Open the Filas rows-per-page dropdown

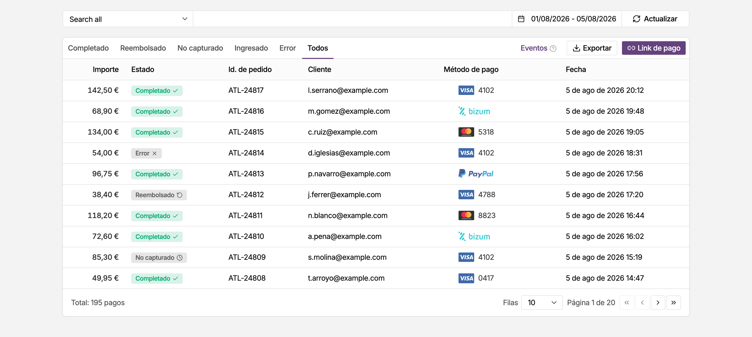[x=542, y=303]
